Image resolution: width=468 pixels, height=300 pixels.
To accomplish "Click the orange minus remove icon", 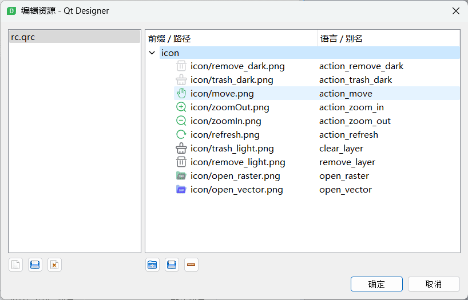I will (x=191, y=265).
